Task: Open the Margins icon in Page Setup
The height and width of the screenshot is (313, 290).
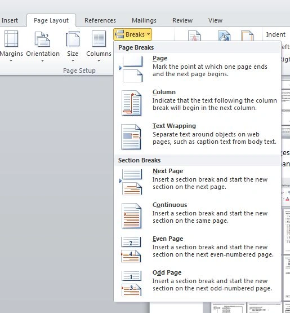Action: 11,39
